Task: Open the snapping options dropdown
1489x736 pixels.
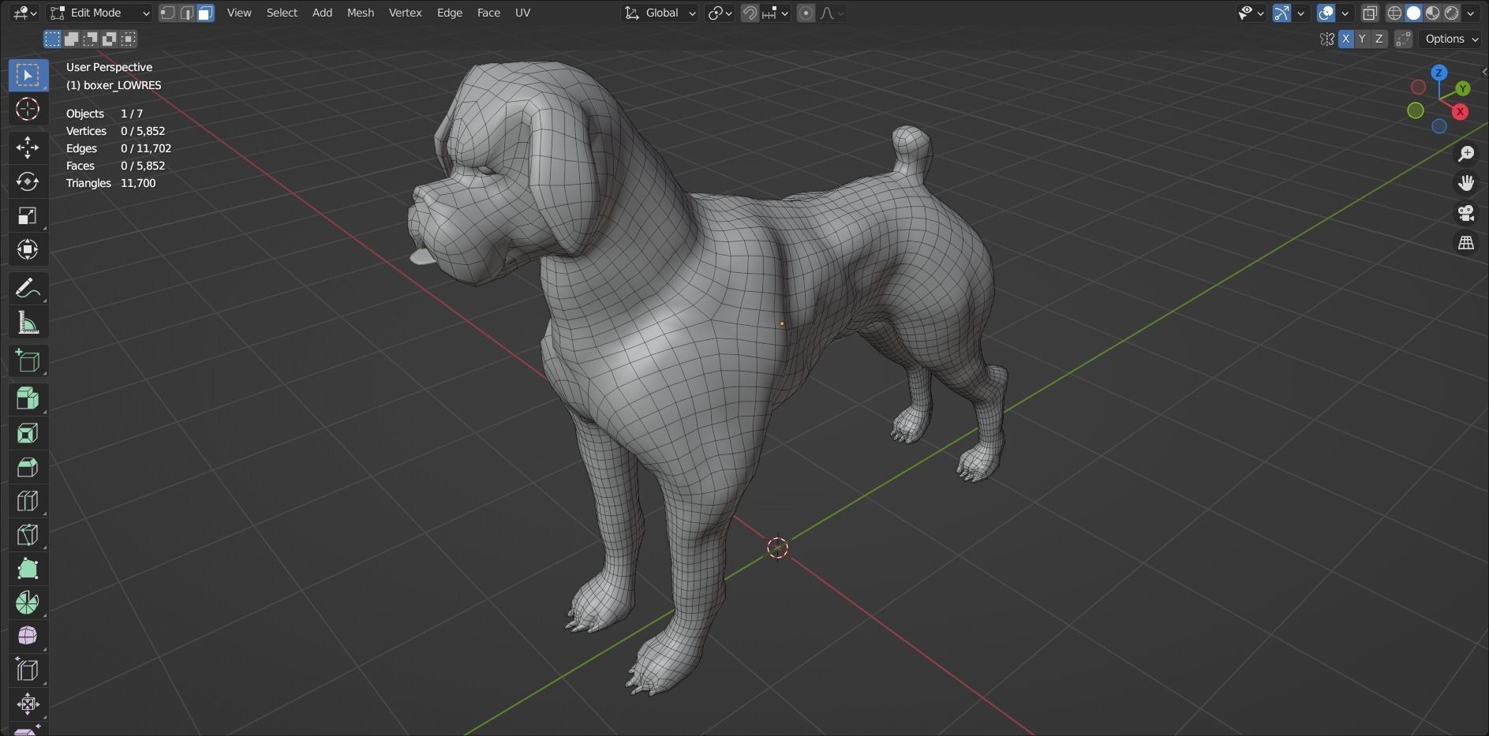Action: click(x=776, y=13)
